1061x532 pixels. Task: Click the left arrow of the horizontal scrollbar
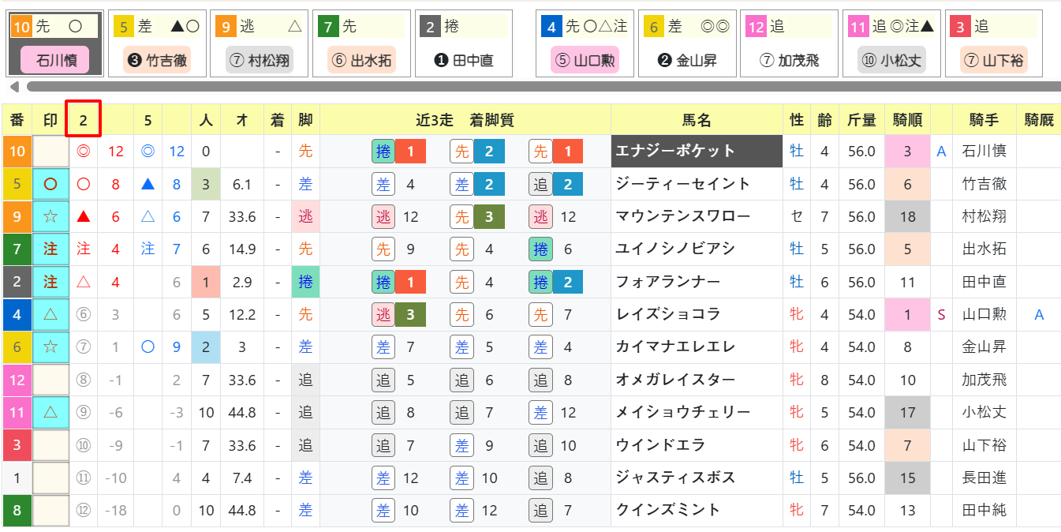pyautogui.click(x=13, y=87)
